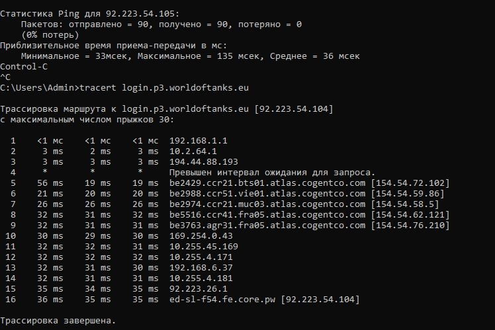Image resolution: width=495 pixels, height=330 pixels.
Task: Click the tracert login.p3.worldoftanks.eu command text
Action: pyautogui.click(x=164, y=88)
